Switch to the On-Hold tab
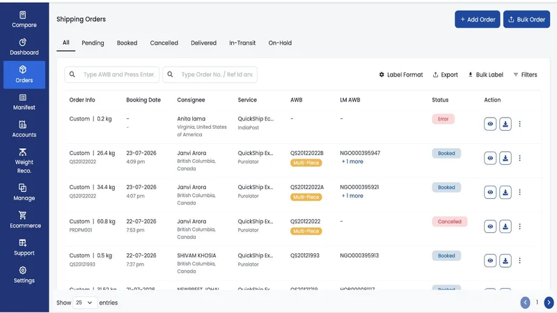 click(280, 43)
